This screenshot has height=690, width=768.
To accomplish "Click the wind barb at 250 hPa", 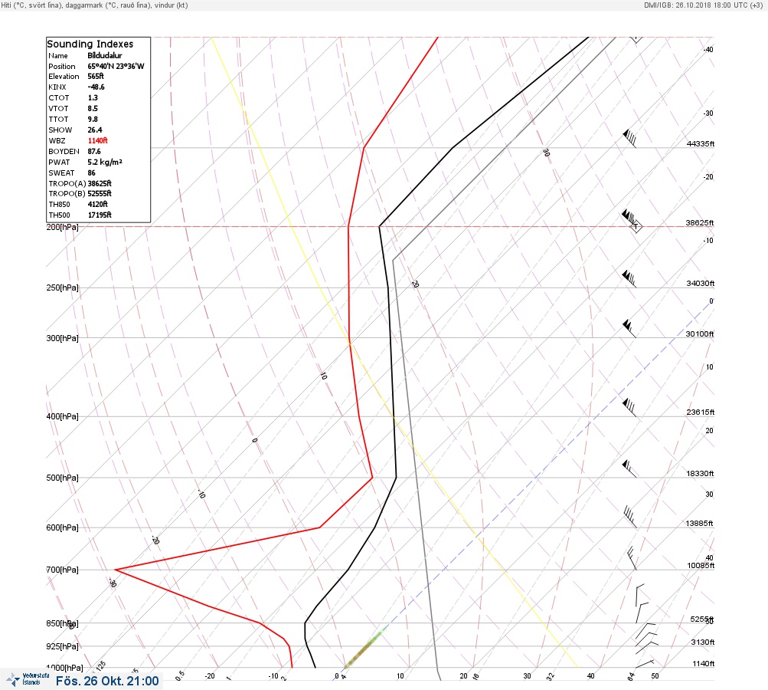I will tap(629, 278).
